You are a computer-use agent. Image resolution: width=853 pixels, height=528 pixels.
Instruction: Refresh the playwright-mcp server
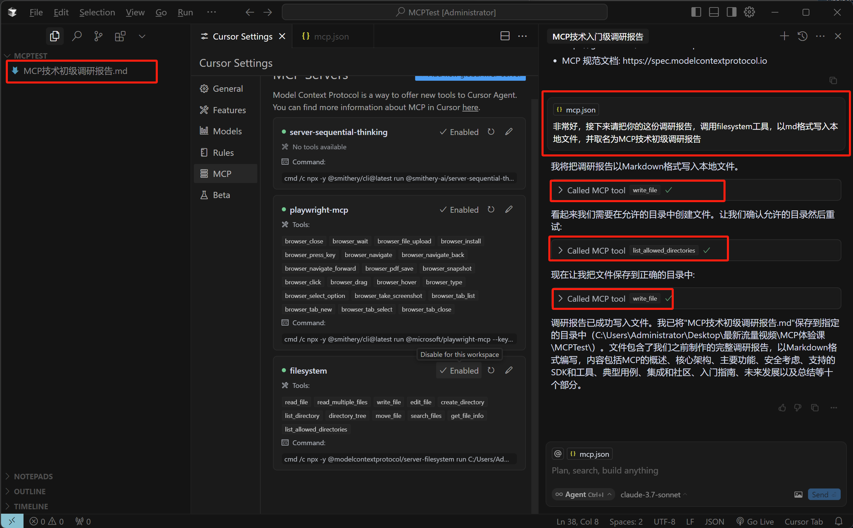point(491,209)
